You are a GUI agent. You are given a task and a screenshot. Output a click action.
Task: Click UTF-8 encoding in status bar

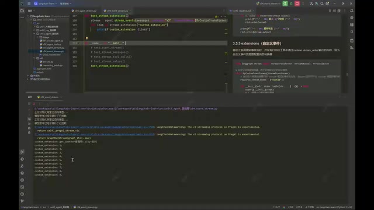click(299, 207)
